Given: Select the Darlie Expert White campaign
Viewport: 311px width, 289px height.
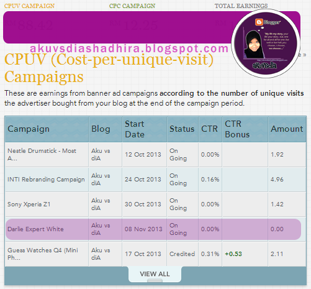Looking at the screenshot, I should pyautogui.click(x=35, y=229).
